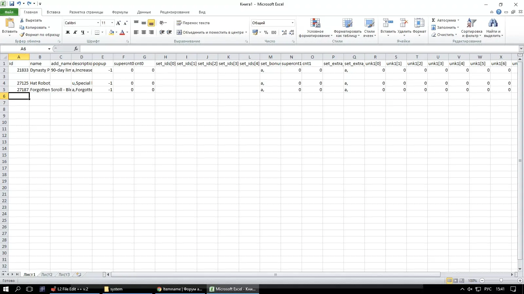Expand the Copy (Копировать) dropdown arrow
Screen dimensions: 524x294
click(49, 27)
